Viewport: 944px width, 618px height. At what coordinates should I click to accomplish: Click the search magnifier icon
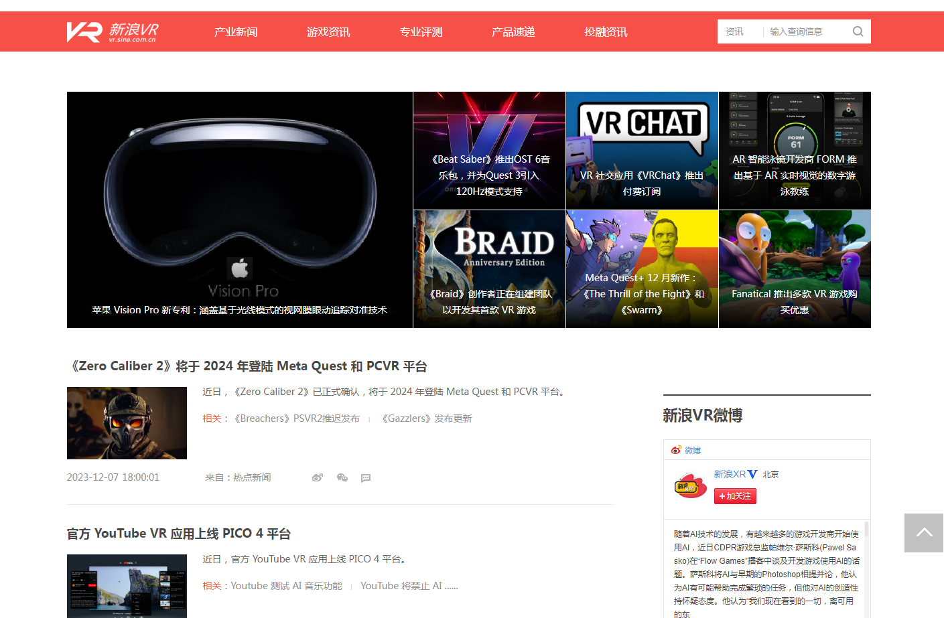pyautogui.click(x=858, y=31)
